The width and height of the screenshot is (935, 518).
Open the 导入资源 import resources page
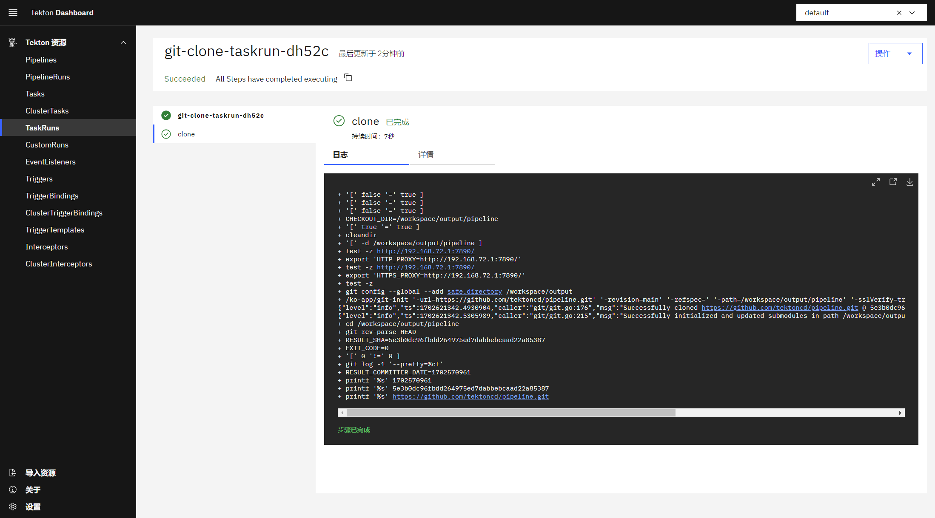(x=68, y=473)
